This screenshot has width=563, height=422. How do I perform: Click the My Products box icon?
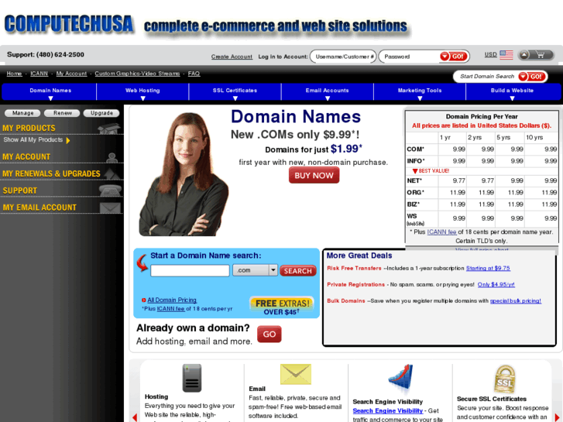point(108,128)
